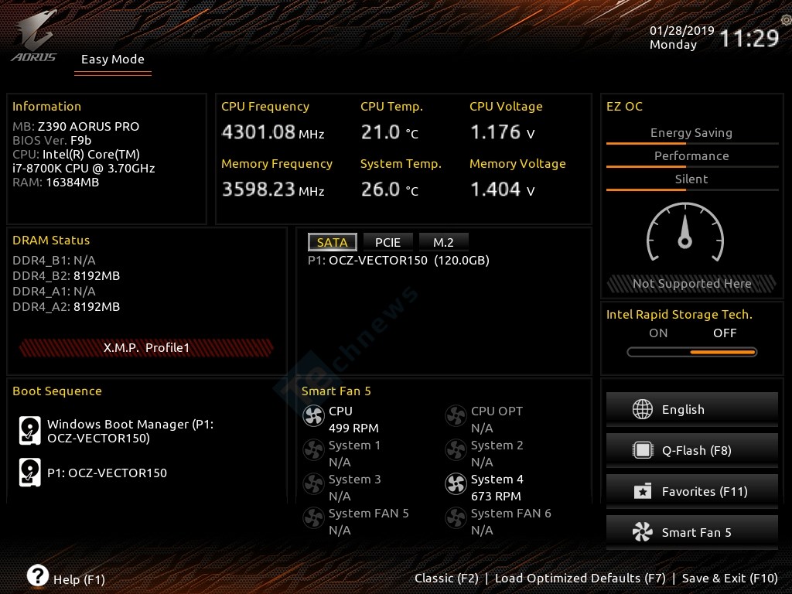792x594 pixels.
Task: Click the DDR4_B2: 8192MB row
Action: (x=67, y=276)
